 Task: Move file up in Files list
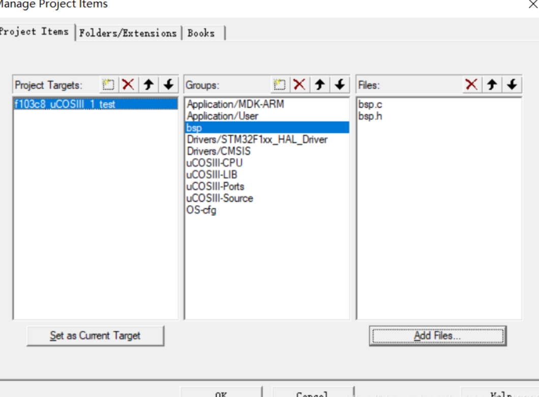(492, 84)
